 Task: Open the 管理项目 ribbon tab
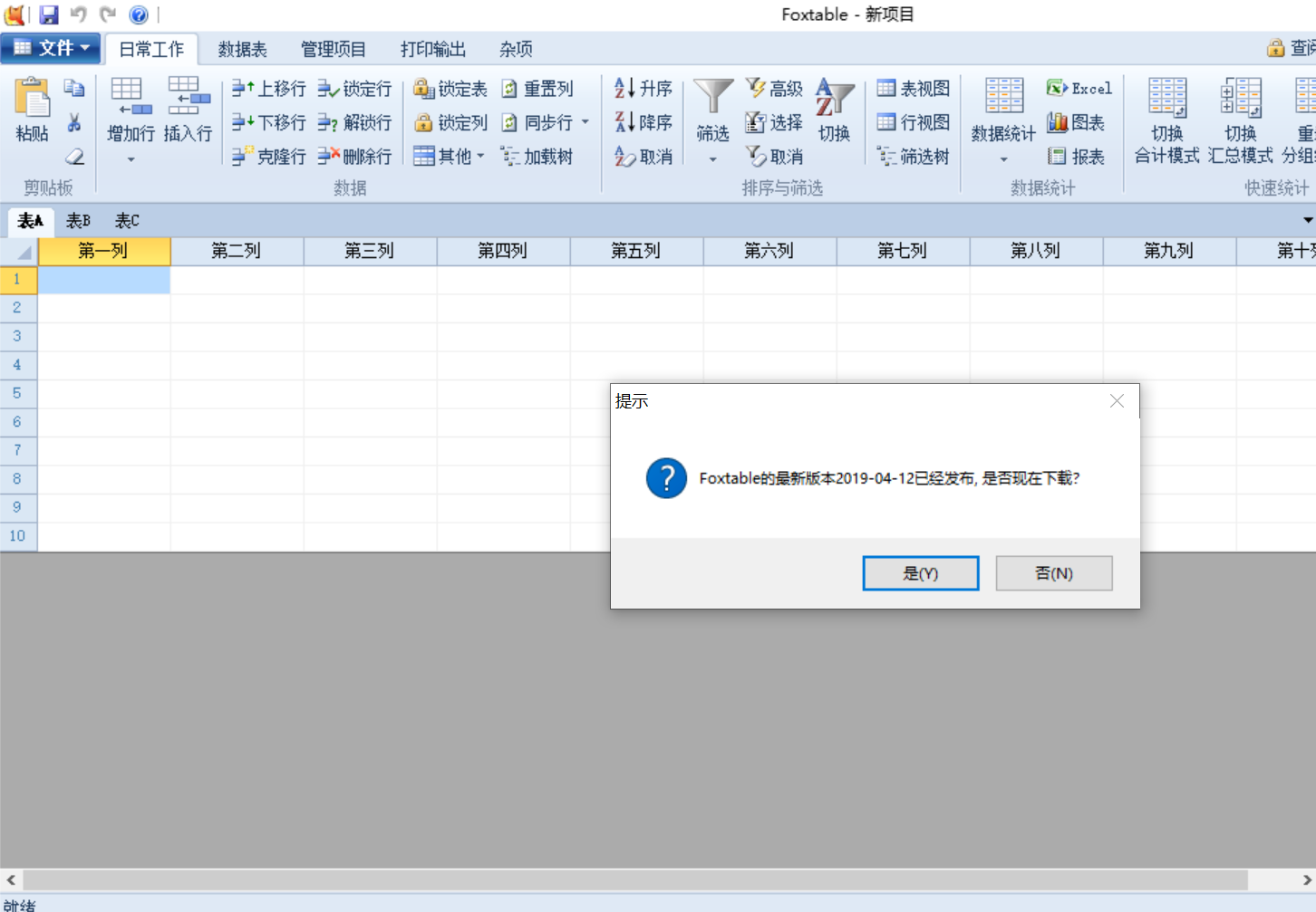[x=334, y=49]
